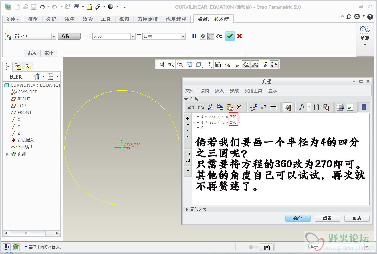Click the evaluate expression =? icon
377x254 pixels.
point(263,107)
